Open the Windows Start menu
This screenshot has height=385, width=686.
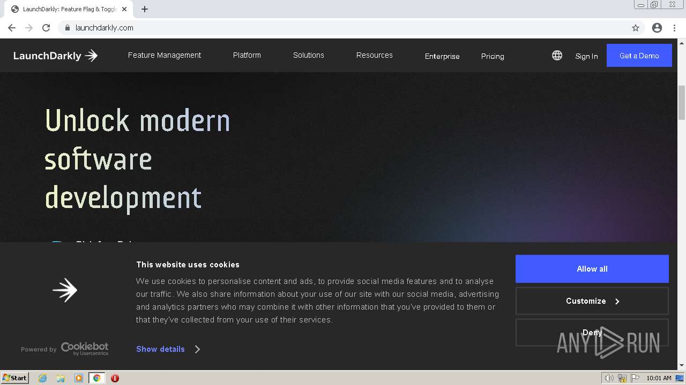point(14,378)
